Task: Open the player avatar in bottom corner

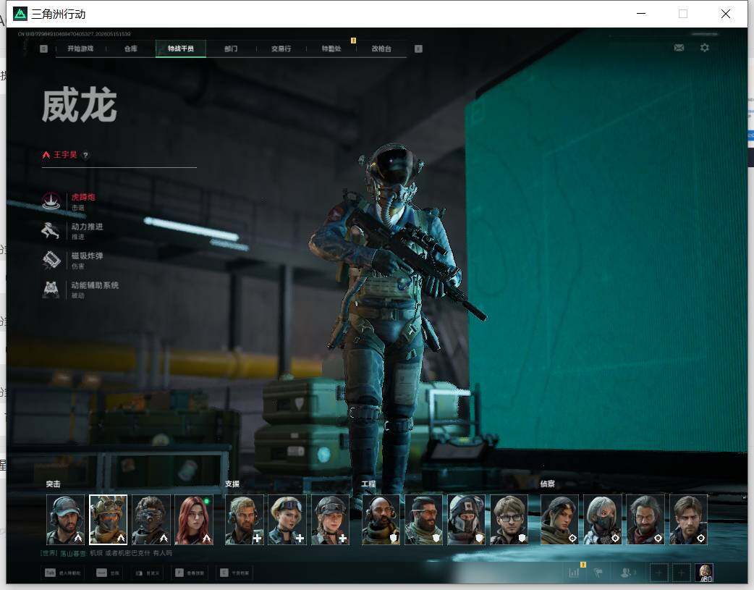Action: [x=705, y=572]
